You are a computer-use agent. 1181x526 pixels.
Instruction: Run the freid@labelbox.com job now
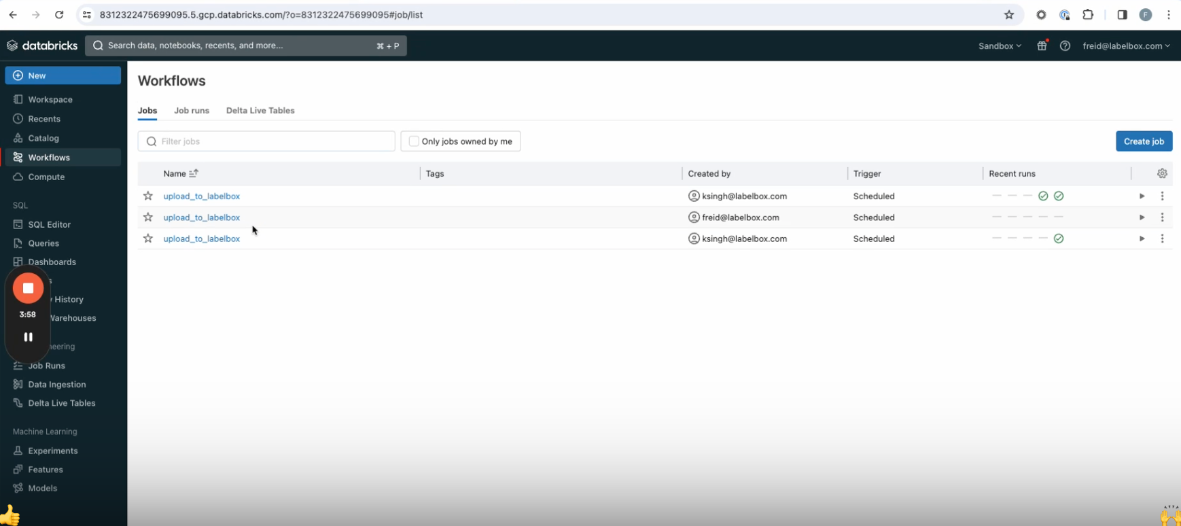point(1142,217)
